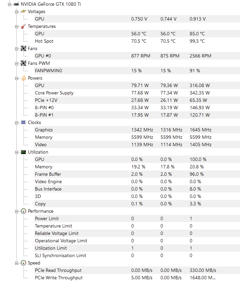Click the Powers flame icon
This screenshot has width=240, height=288.
(x=23, y=78)
